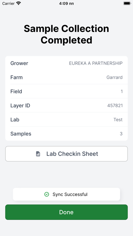Tap the EUREKA A PARTNERSHIP grower value
The height and width of the screenshot is (236, 133).
pos(96,63)
